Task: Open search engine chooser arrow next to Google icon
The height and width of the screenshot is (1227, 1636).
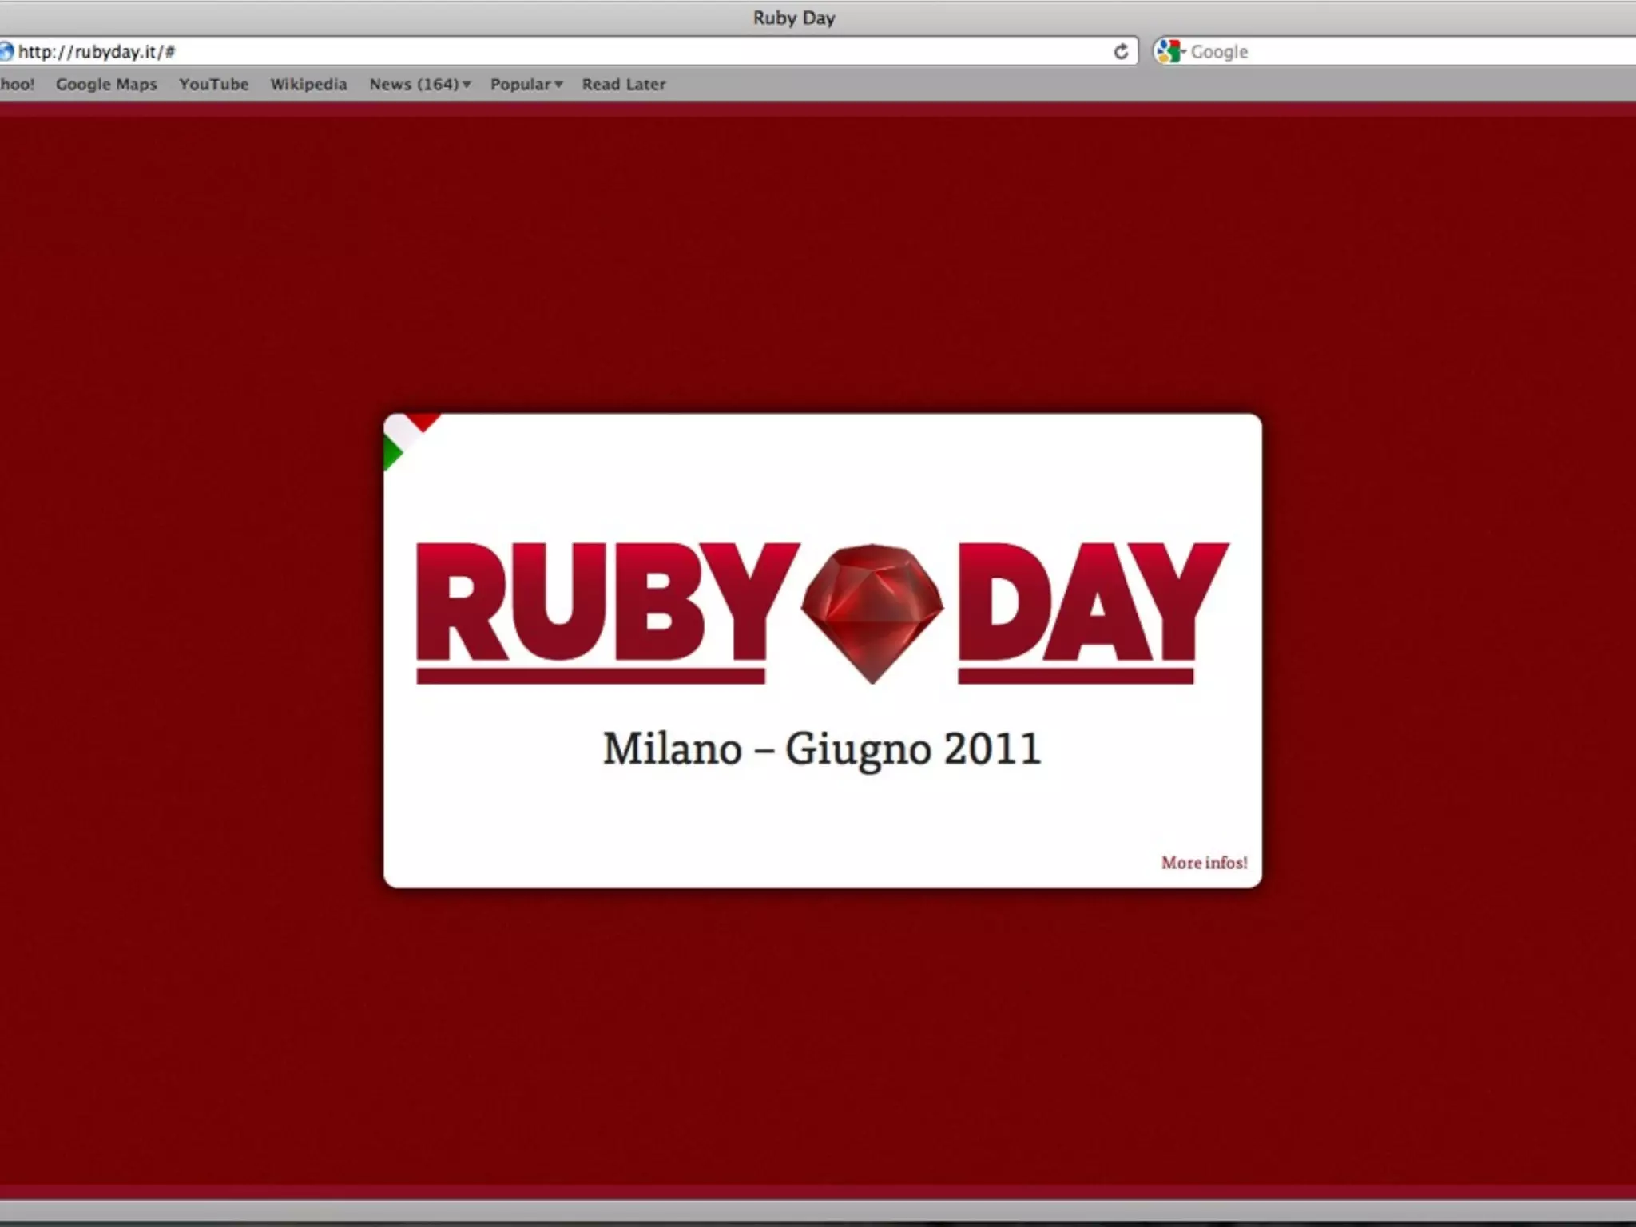Action: pyautogui.click(x=1184, y=53)
